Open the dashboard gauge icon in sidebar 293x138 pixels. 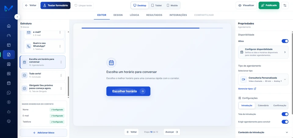pos(9,36)
